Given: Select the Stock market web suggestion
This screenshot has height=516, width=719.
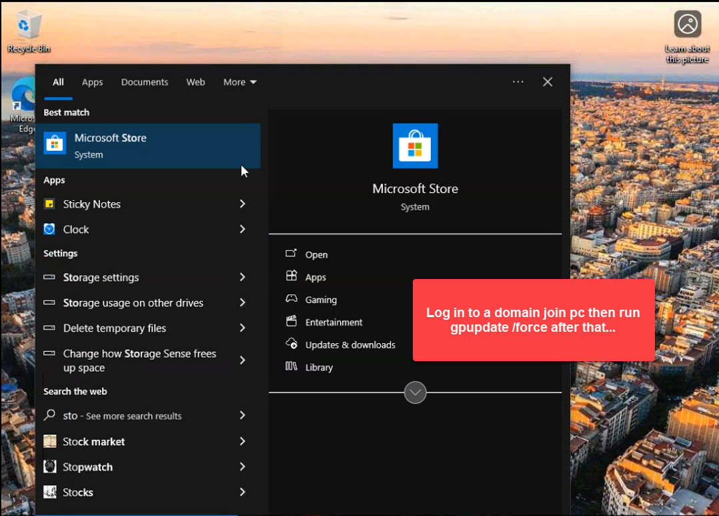Looking at the screenshot, I should click(x=148, y=441).
